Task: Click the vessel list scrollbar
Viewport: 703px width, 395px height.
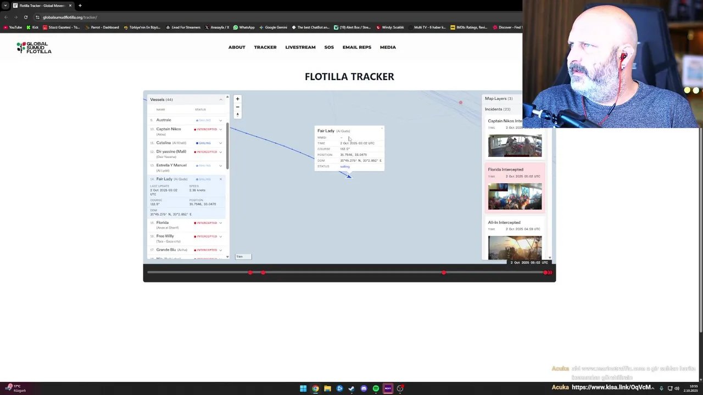Action: pos(227,147)
